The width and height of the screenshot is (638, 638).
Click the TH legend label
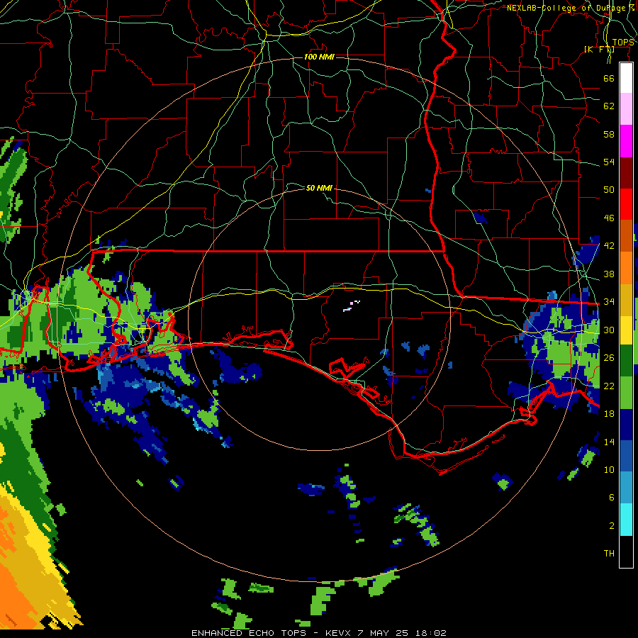(609, 553)
